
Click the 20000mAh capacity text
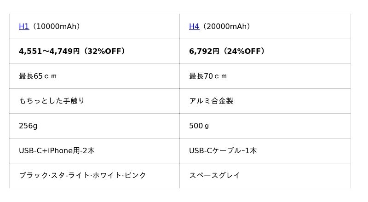click(227, 27)
